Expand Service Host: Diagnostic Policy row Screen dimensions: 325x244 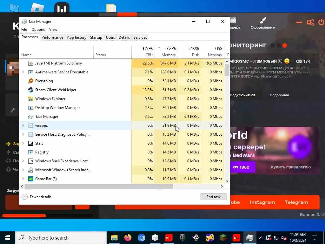click(23, 134)
